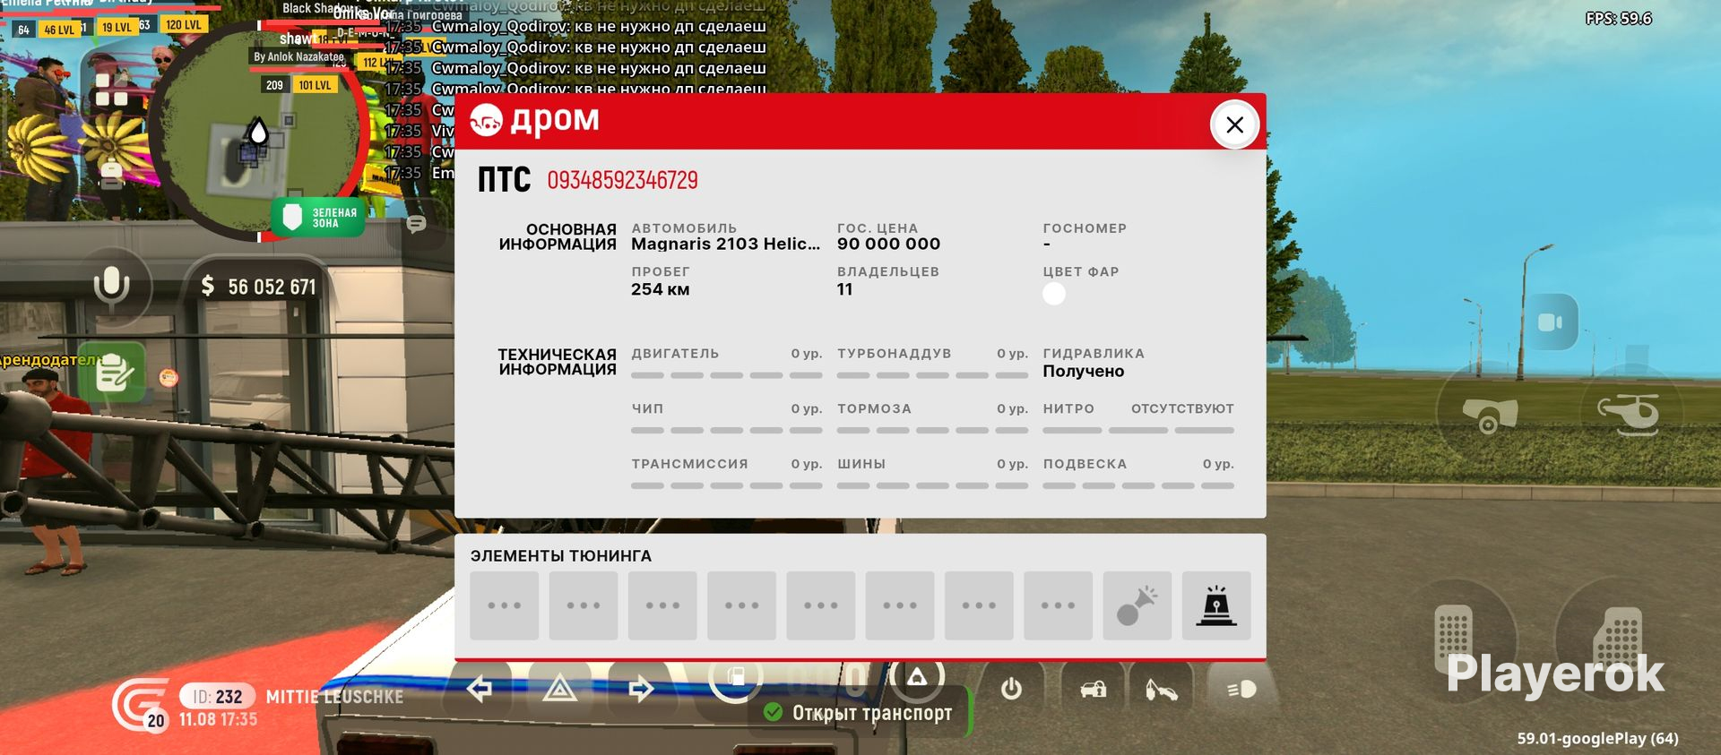Turn on the hazard lights triangle

(560, 689)
